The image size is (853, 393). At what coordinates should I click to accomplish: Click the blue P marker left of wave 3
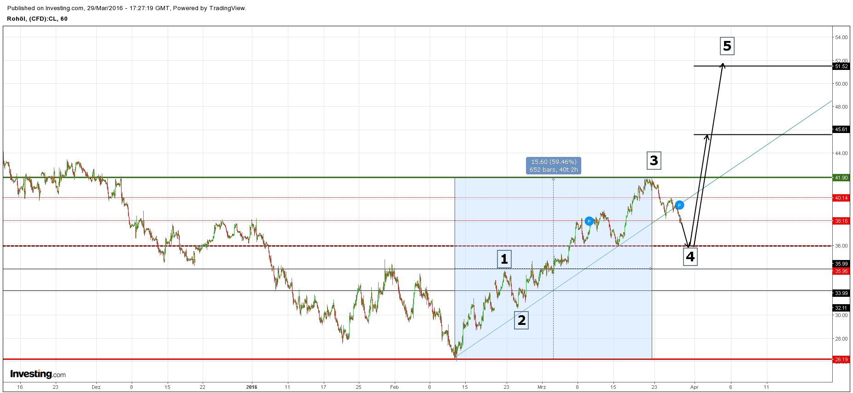tap(589, 221)
